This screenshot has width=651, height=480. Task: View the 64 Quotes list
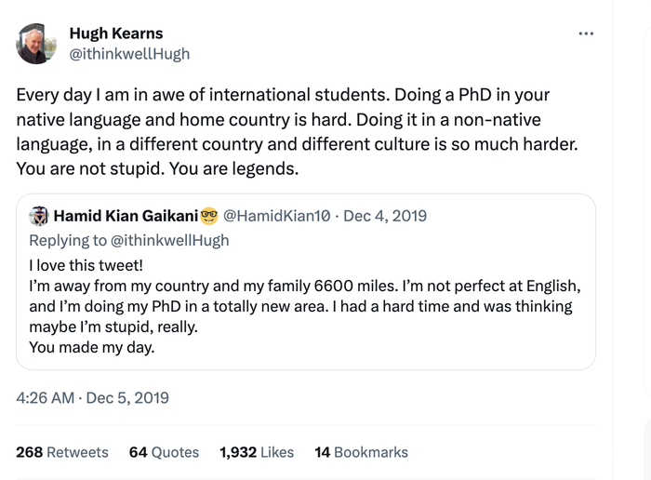(x=164, y=452)
